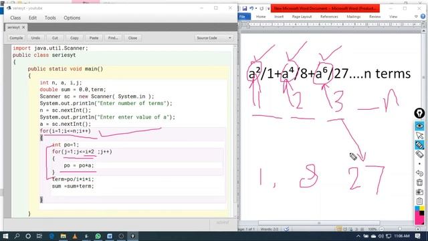The image size is (428, 241).
Task: Open Task View on the taskbar
Action: [39, 236]
